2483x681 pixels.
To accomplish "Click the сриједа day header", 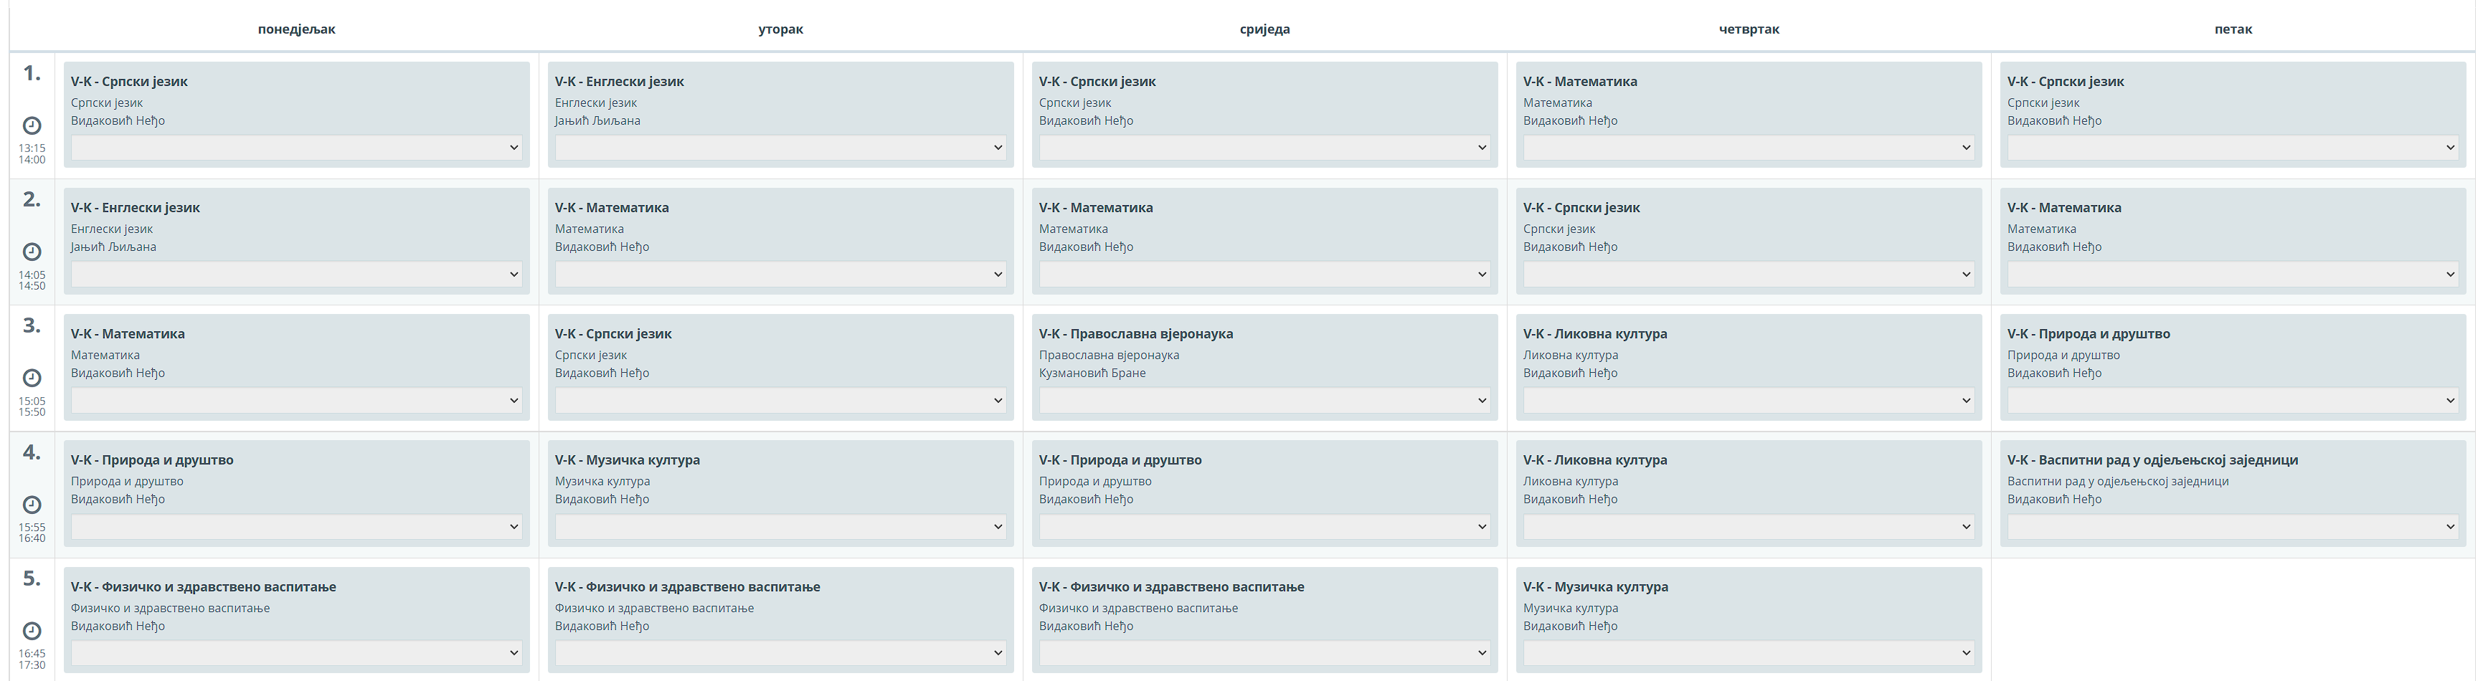I will [x=1264, y=29].
